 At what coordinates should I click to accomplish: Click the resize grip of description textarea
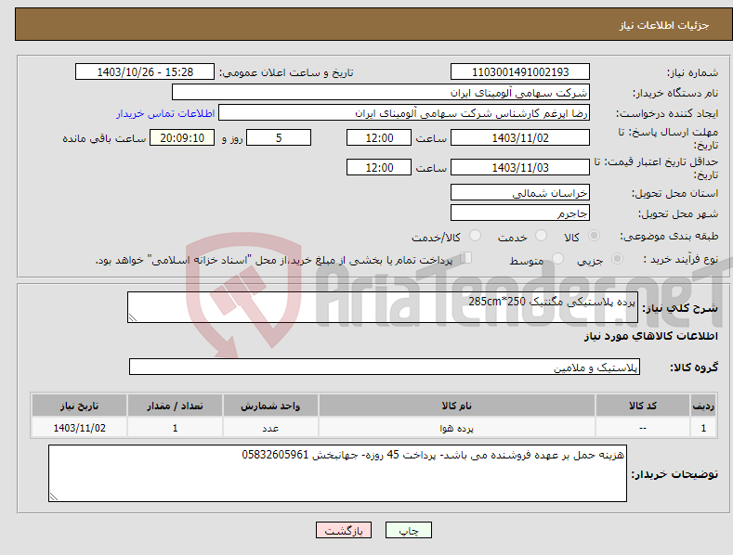(x=133, y=317)
